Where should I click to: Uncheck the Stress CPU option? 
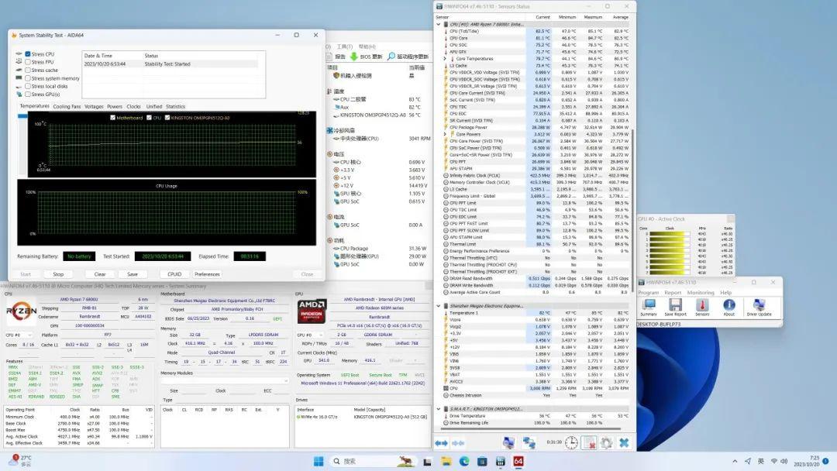coord(29,54)
